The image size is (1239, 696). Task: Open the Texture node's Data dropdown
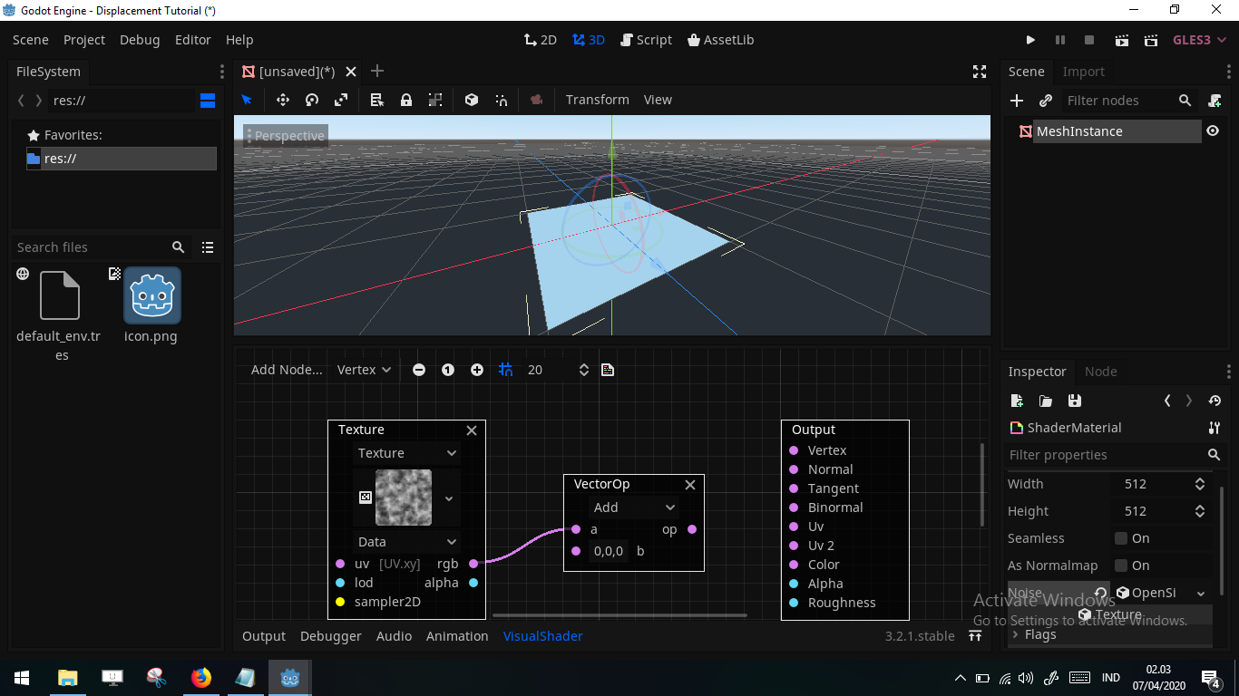coord(405,541)
